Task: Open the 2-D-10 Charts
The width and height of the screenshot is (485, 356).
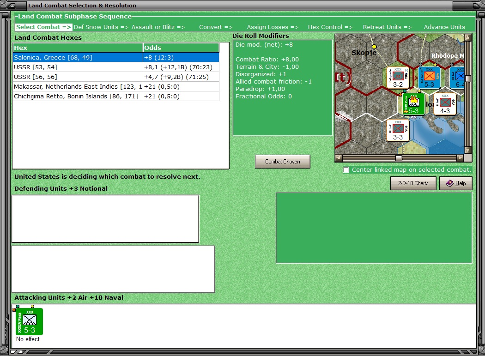Action: click(x=413, y=183)
